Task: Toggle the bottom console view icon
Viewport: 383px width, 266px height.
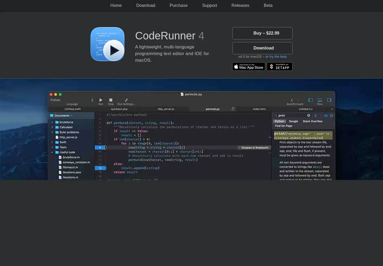Action: pos(320,100)
